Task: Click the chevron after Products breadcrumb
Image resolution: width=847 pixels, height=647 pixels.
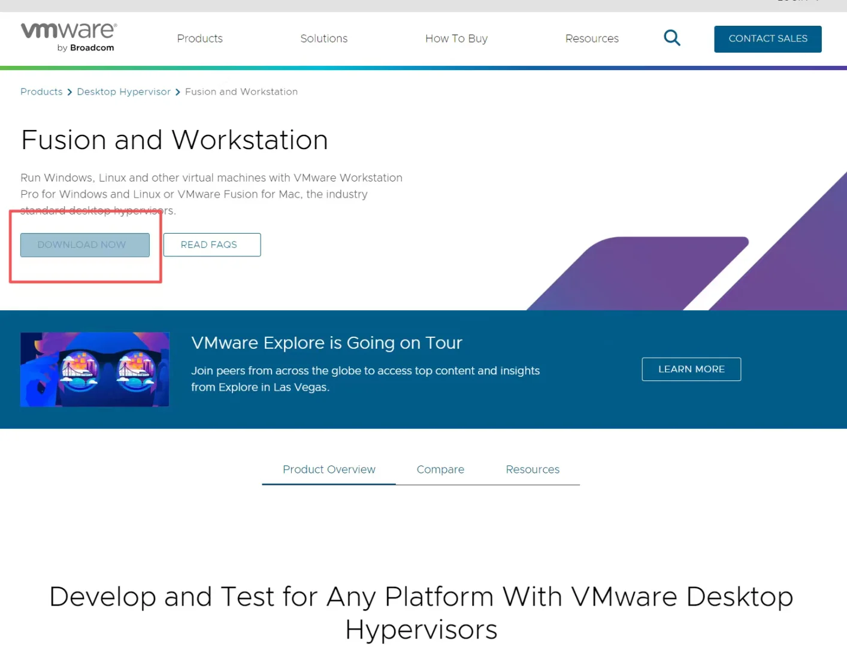Action: click(x=69, y=92)
